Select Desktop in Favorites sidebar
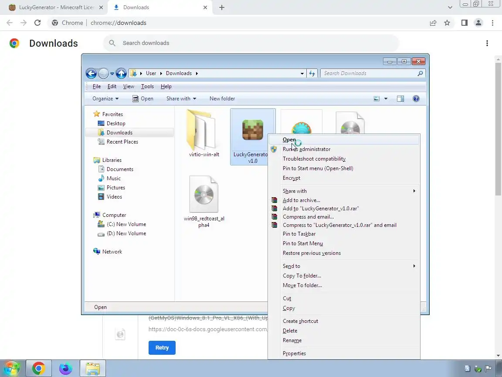502x377 pixels. (115, 123)
